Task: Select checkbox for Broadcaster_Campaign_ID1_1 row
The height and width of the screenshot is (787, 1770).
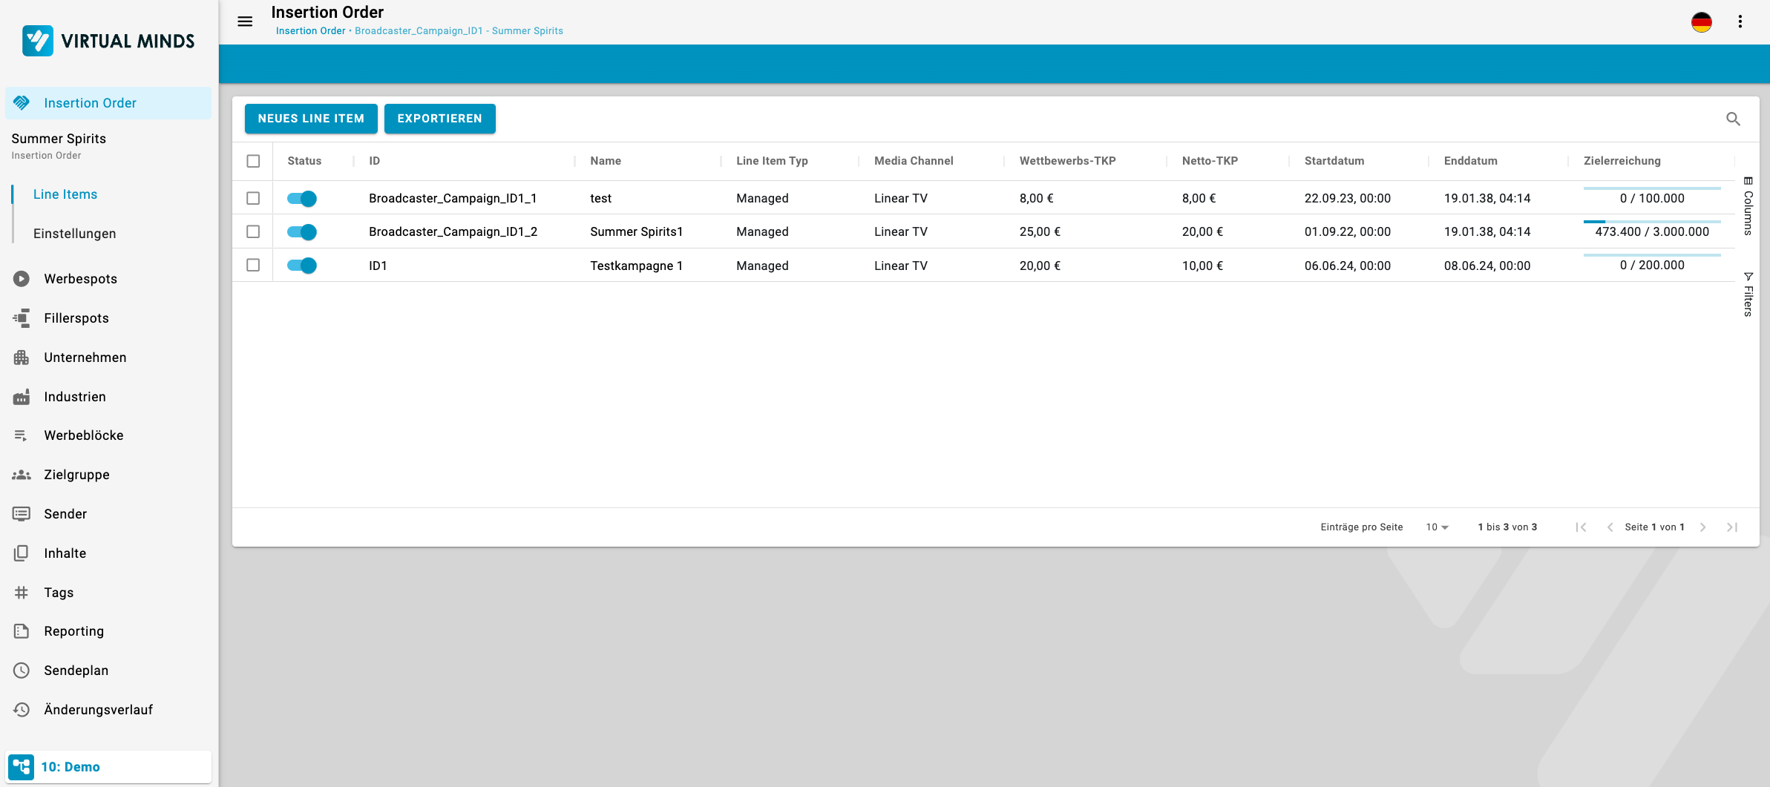Action: (x=253, y=198)
